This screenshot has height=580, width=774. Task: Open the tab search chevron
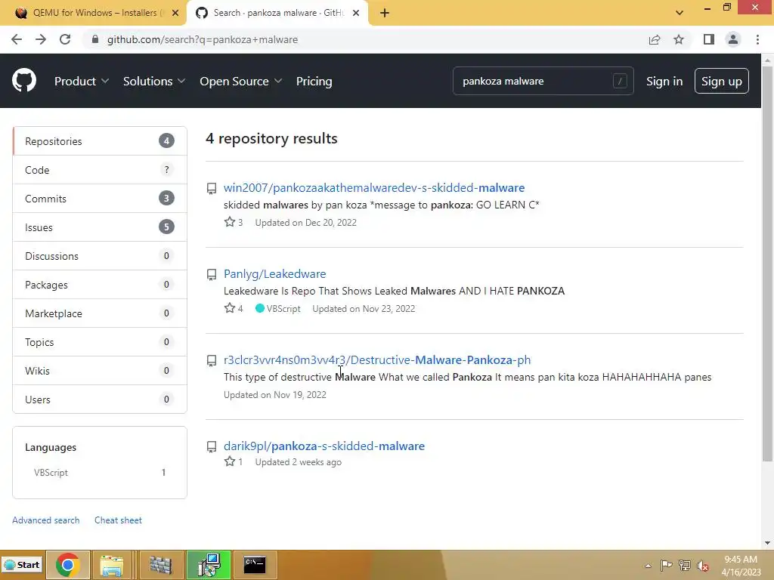pos(680,13)
